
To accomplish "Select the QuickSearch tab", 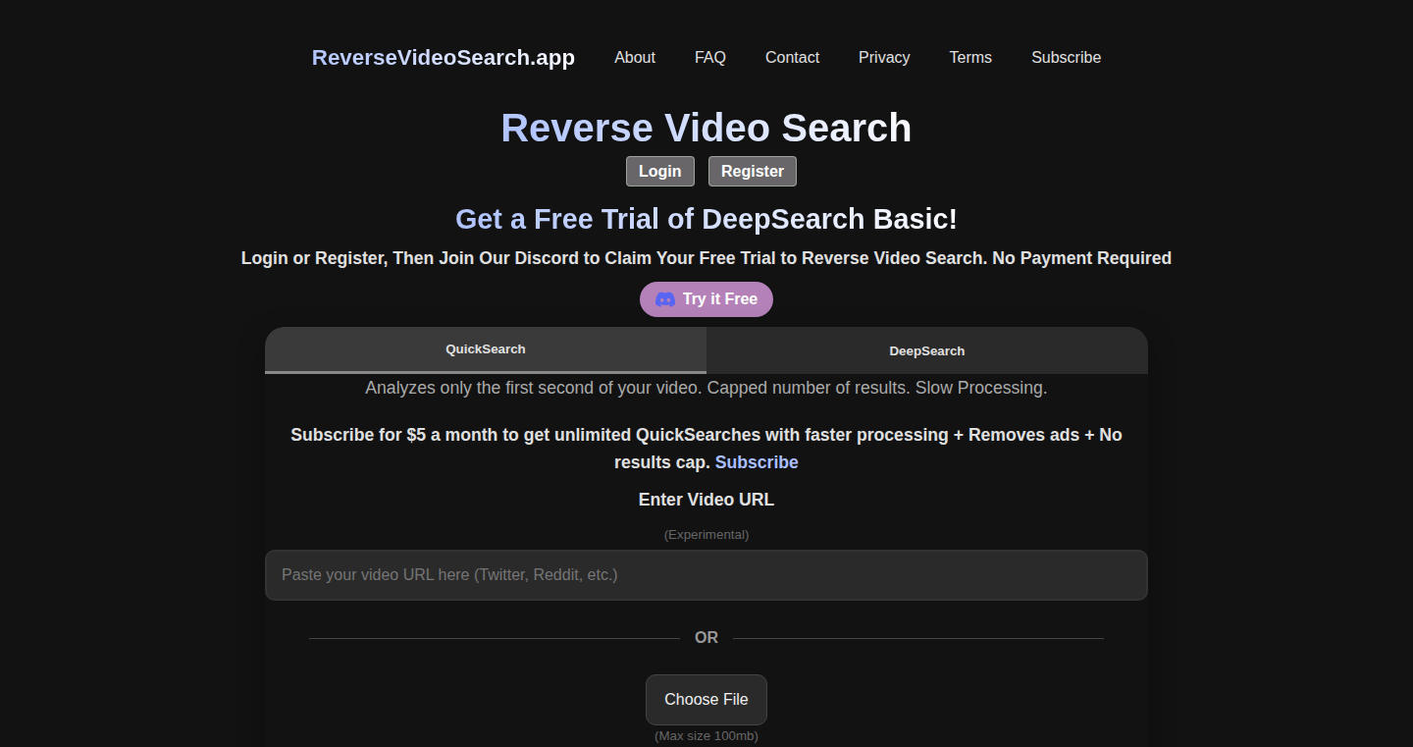I will click(486, 349).
